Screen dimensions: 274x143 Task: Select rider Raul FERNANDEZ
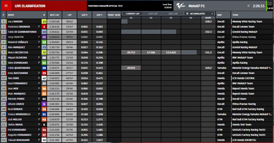[18, 83]
